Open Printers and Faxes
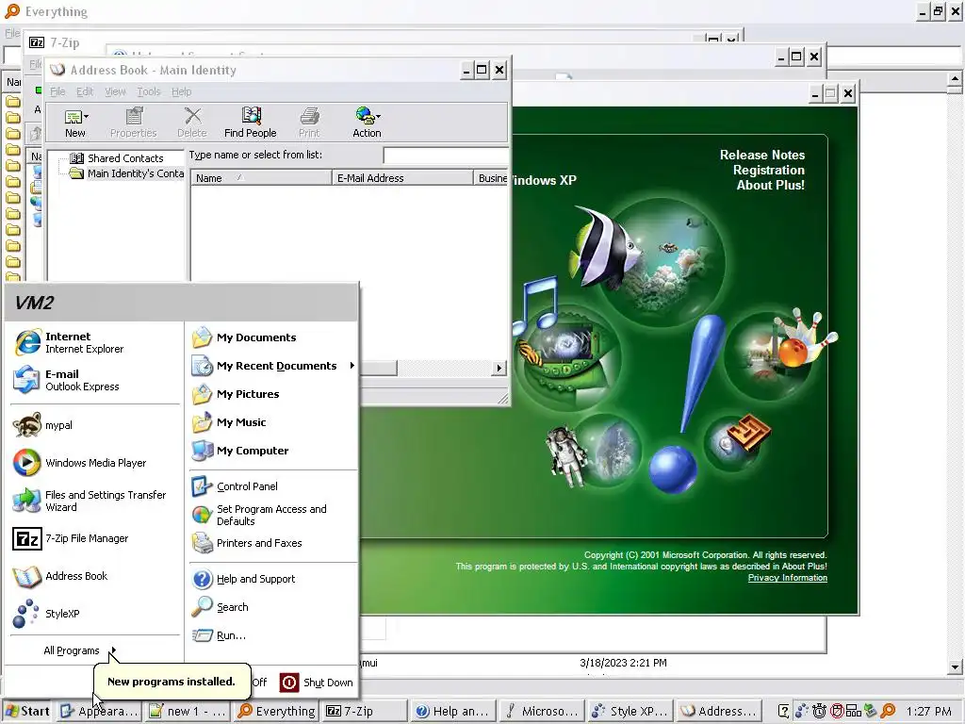Viewport: 965px width, 724px height. pyautogui.click(x=273, y=543)
